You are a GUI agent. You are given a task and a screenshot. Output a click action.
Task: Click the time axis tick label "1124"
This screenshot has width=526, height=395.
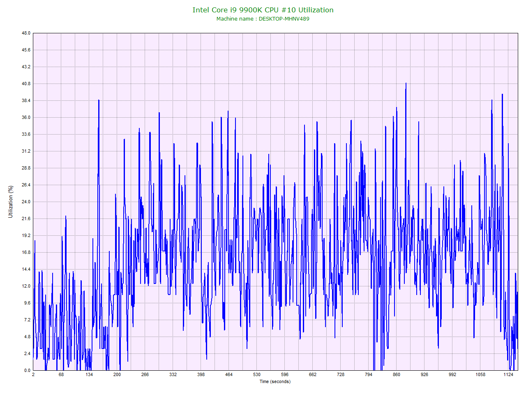[508, 374]
